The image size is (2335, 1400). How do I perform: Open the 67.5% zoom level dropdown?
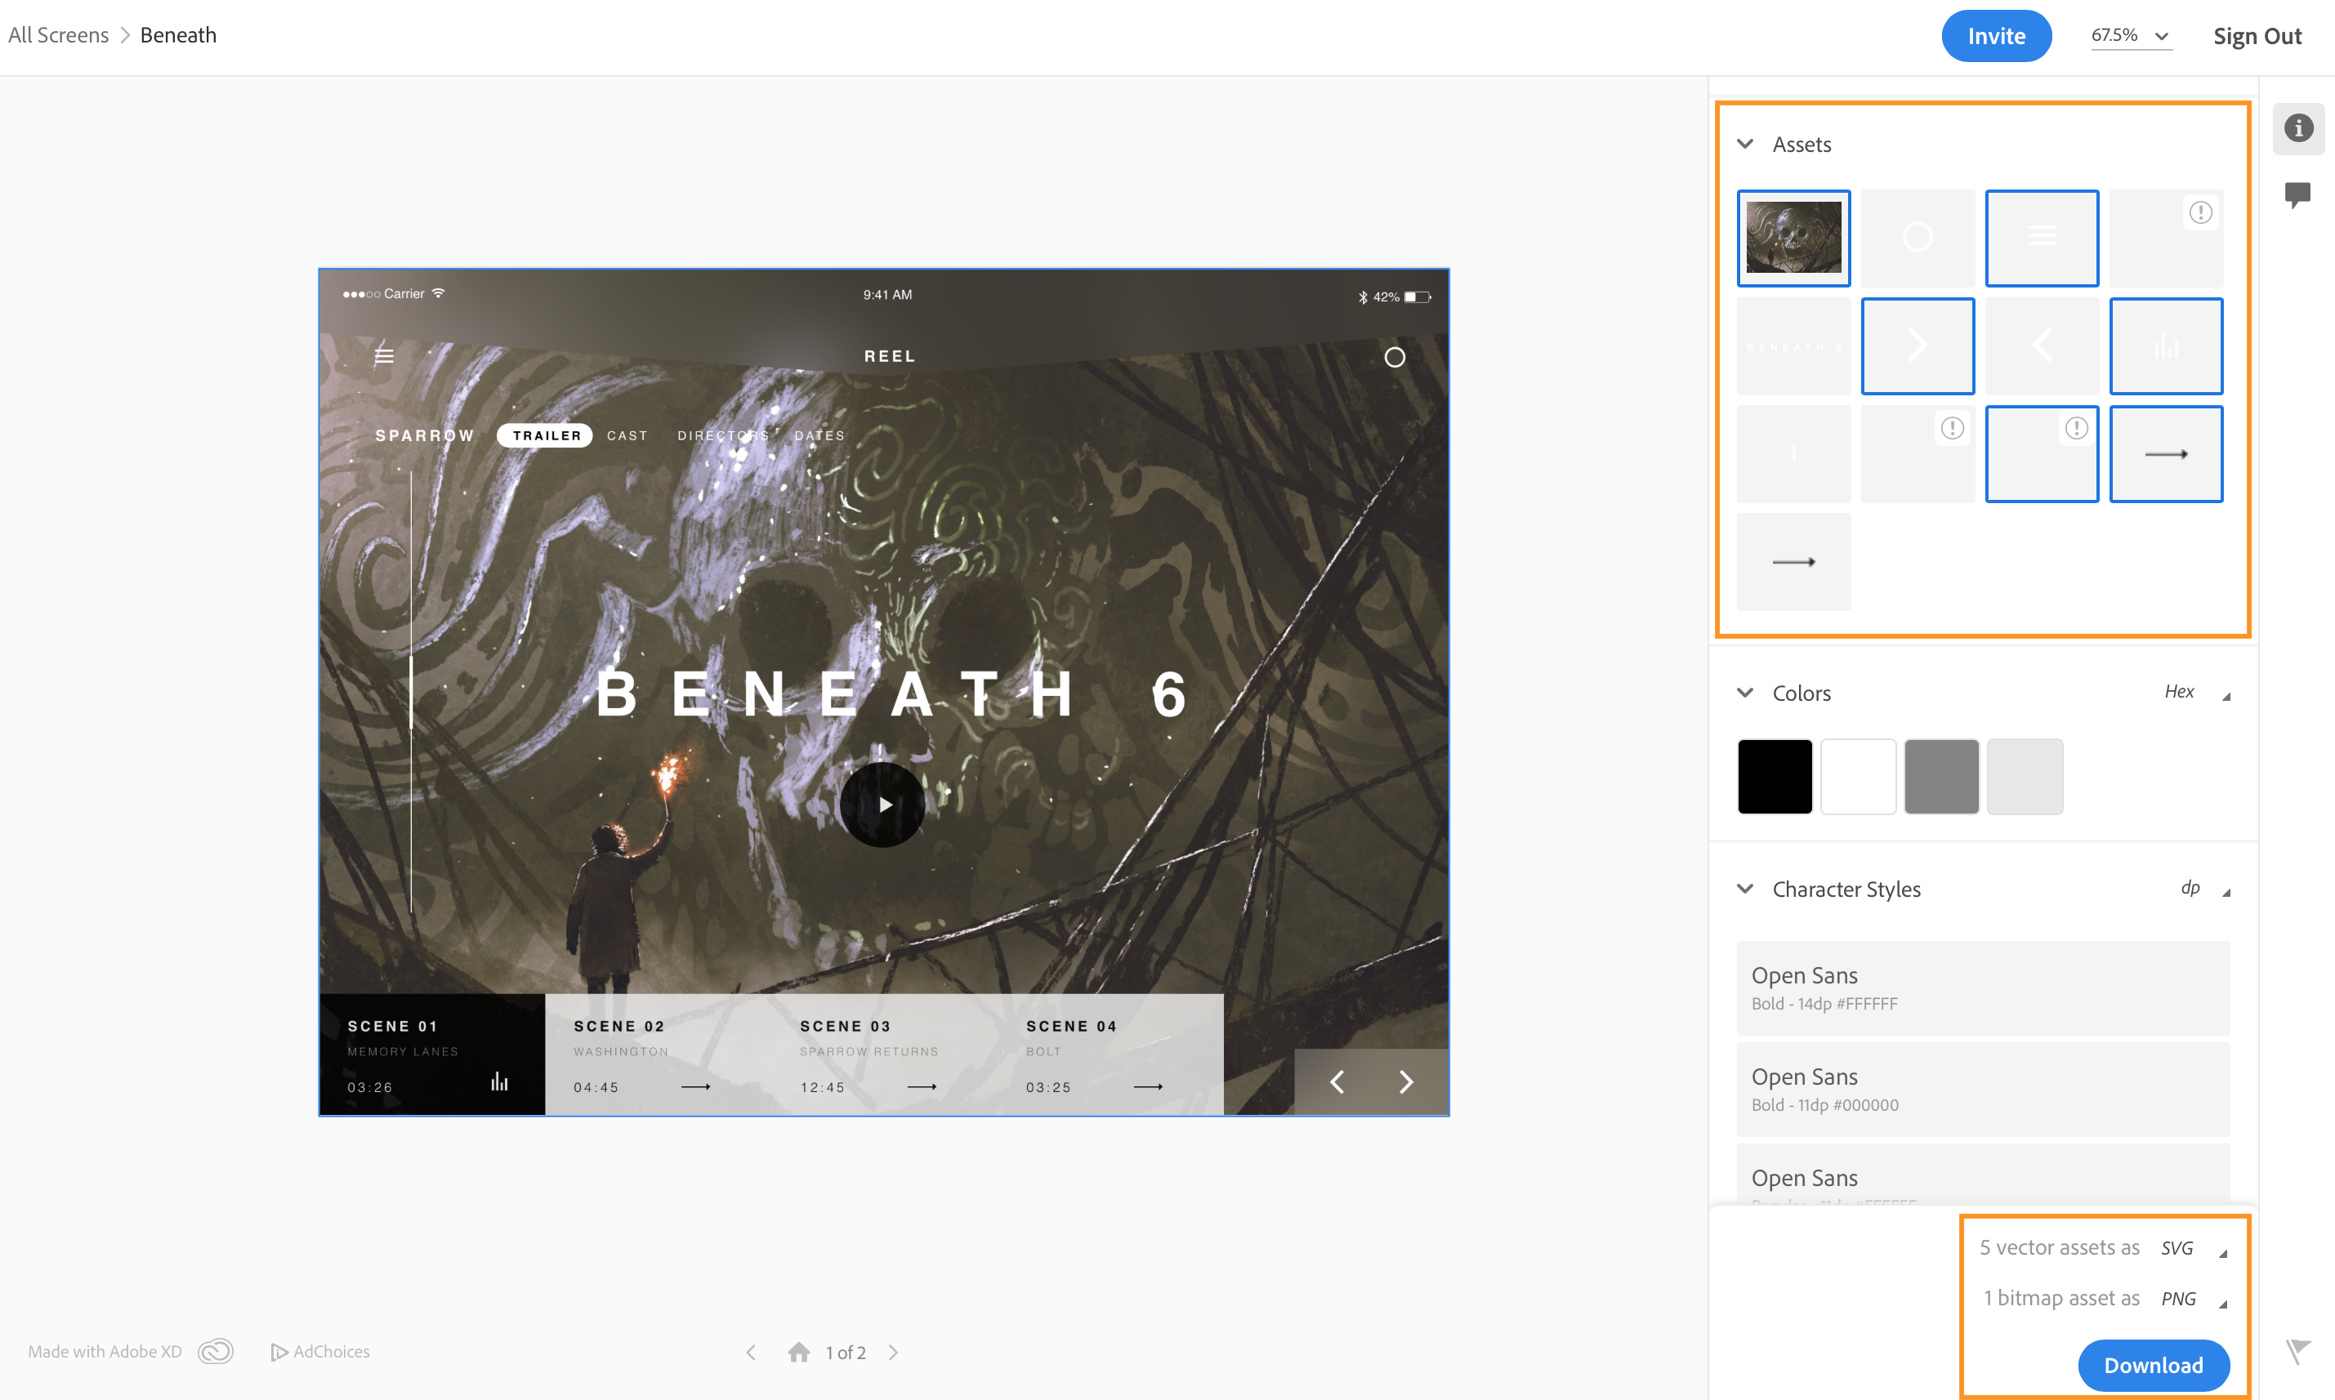[2130, 35]
